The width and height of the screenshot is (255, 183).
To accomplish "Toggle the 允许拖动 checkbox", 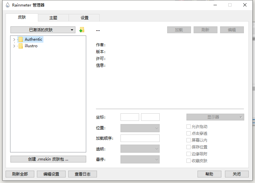I will click(x=188, y=127).
